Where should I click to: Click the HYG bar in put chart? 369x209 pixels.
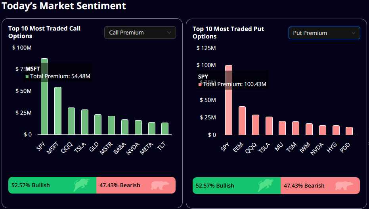click(x=336, y=130)
